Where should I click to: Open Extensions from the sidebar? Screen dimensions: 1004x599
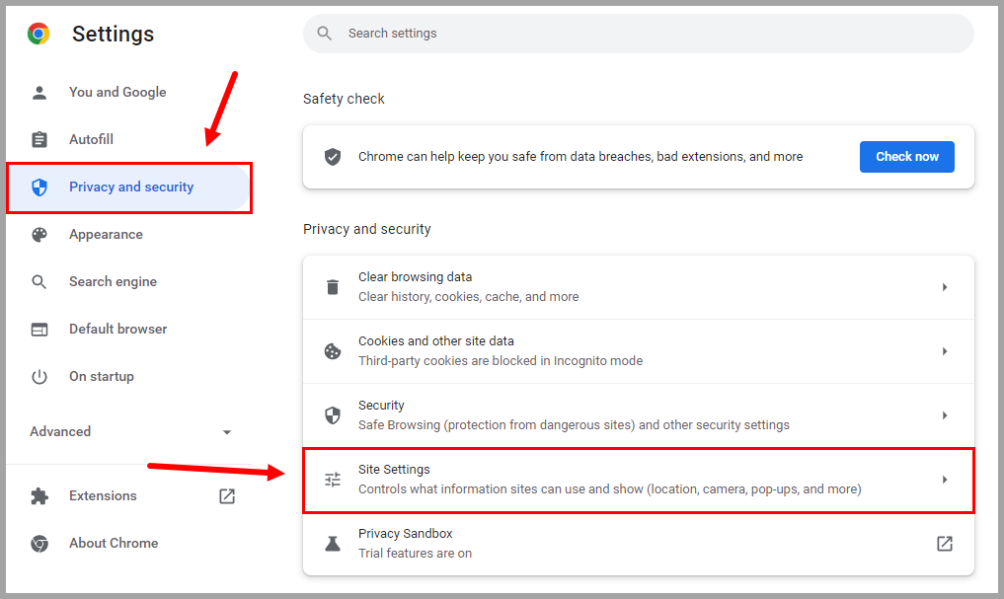(103, 495)
